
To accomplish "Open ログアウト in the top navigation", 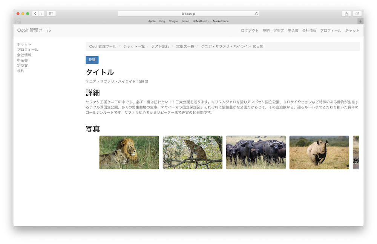I will pos(250,30).
